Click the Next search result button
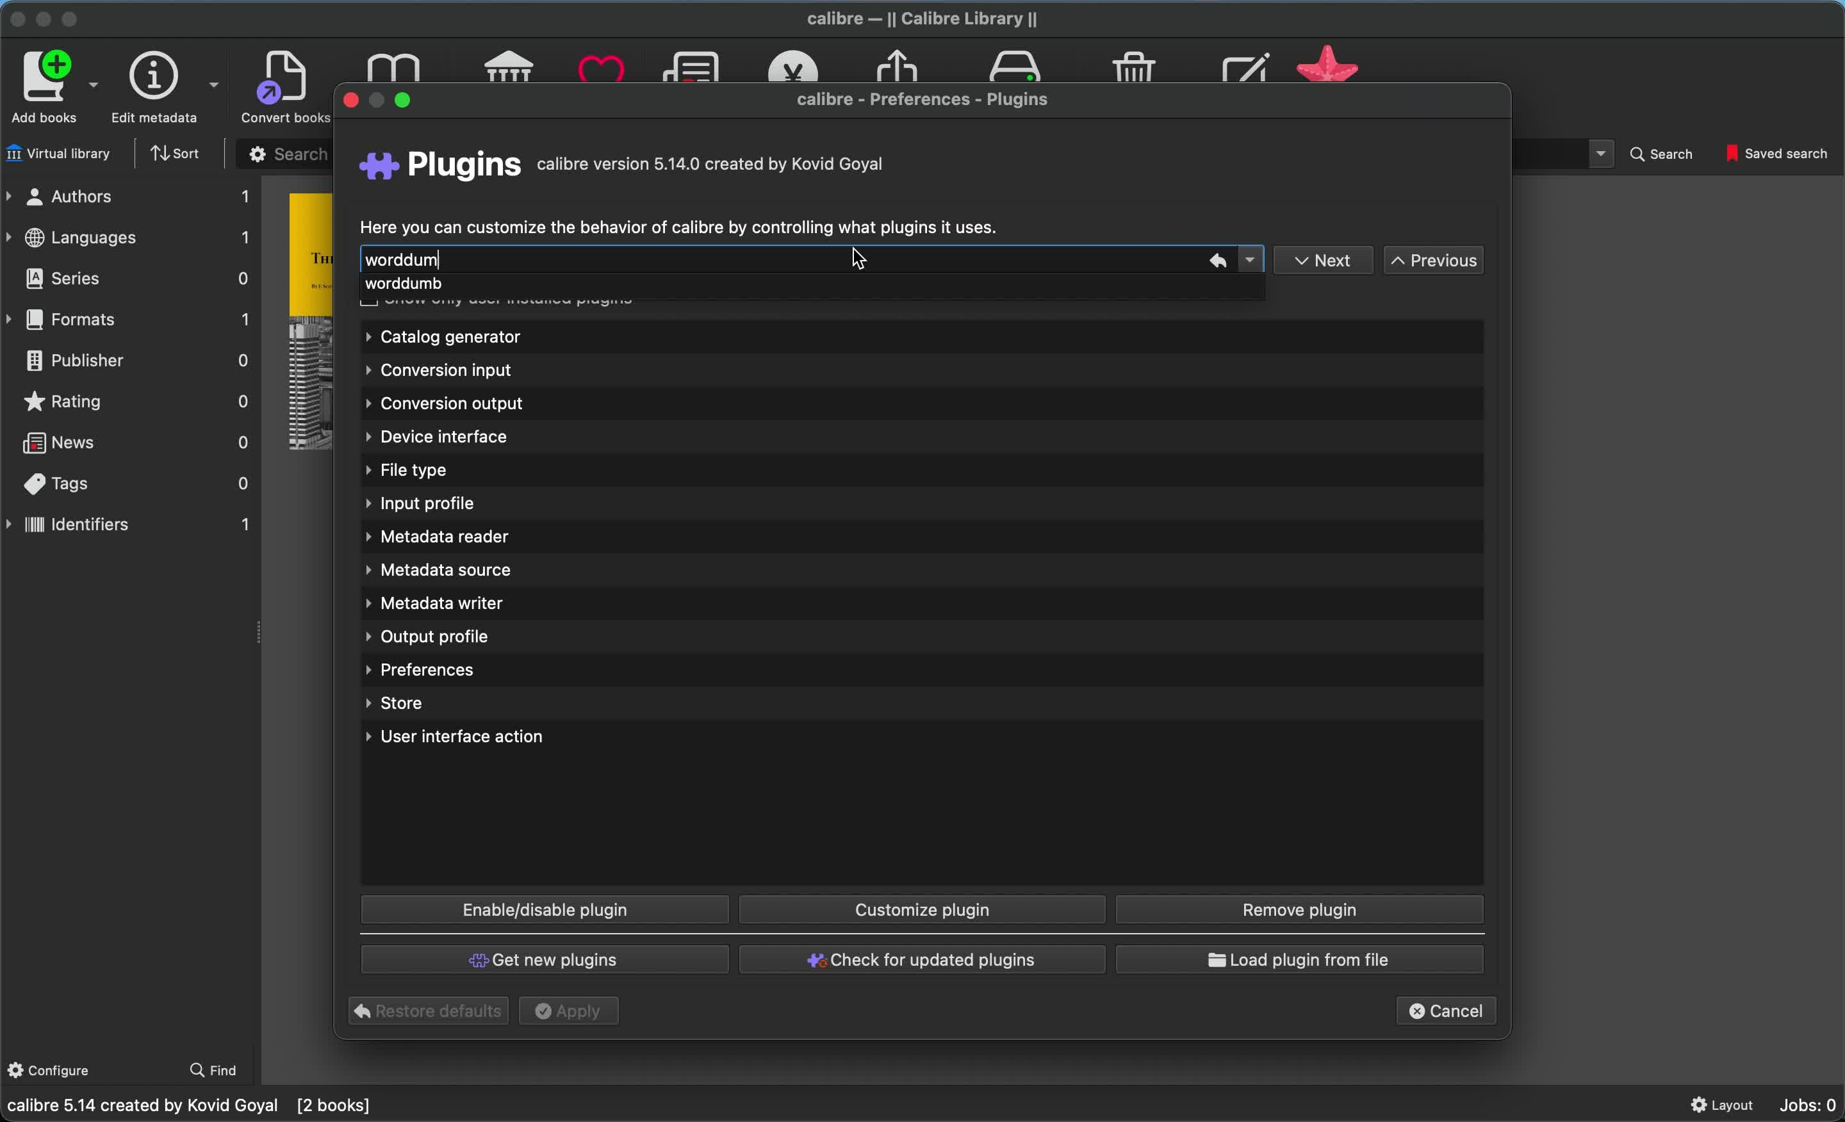Image resolution: width=1845 pixels, height=1122 pixels. click(1322, 259)
